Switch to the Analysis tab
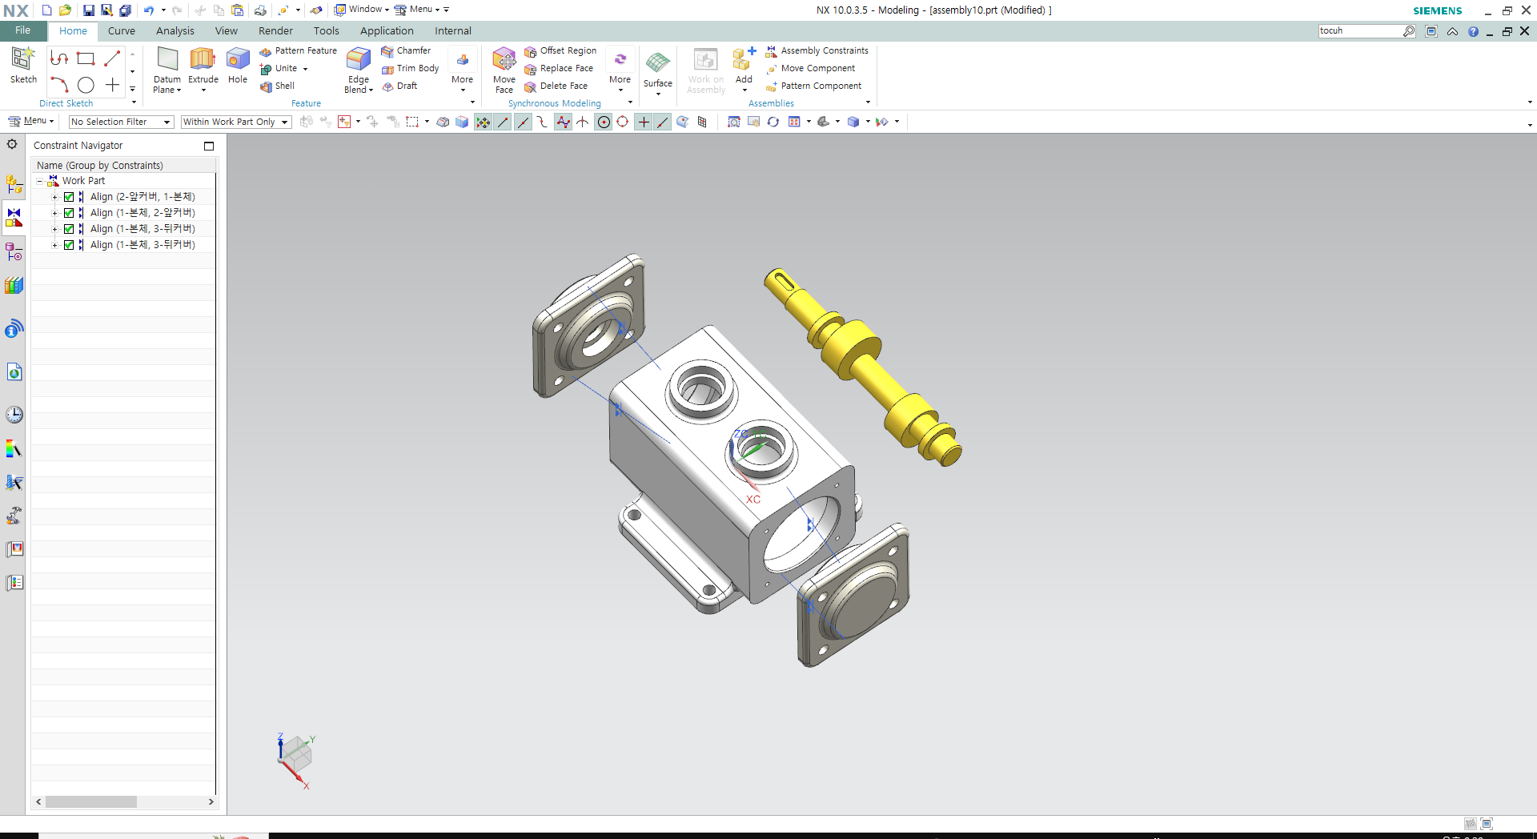1537x839 pixels. [x=175, y=31]
